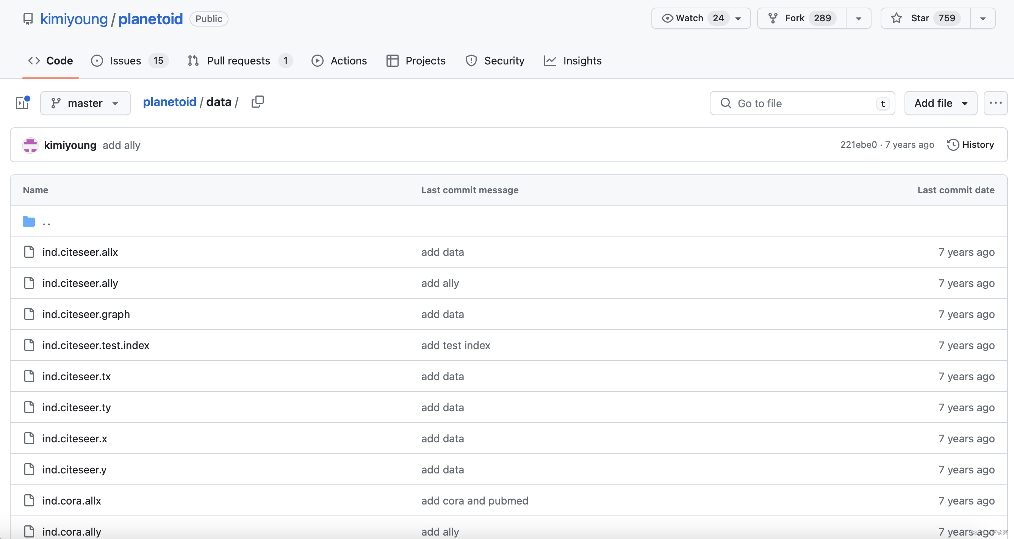The image size is (1014, 539).
Task: Expand the Watch count dropdown arrow
Action: click(x=739, y=18)
